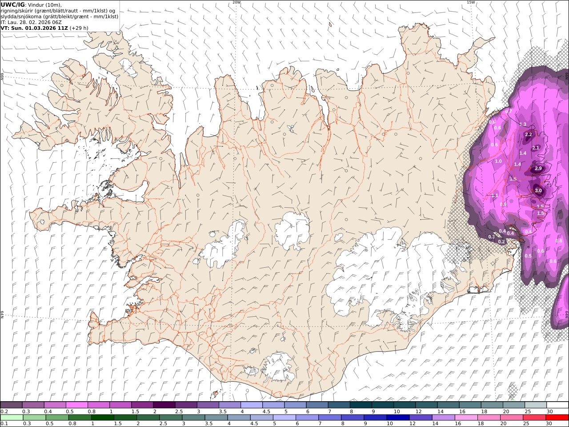
Task: Click the 15W longitude label
Action: (471, 2)
